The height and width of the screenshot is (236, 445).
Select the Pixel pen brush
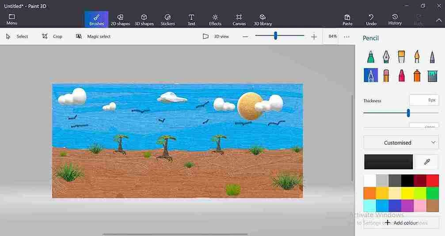click(x=432, y=56)
